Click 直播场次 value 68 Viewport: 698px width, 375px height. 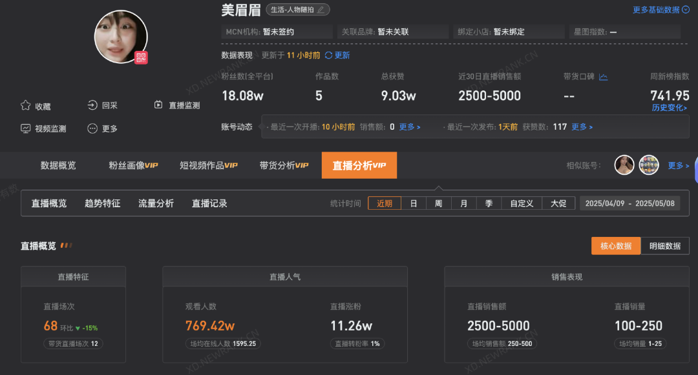click(50, 326)
